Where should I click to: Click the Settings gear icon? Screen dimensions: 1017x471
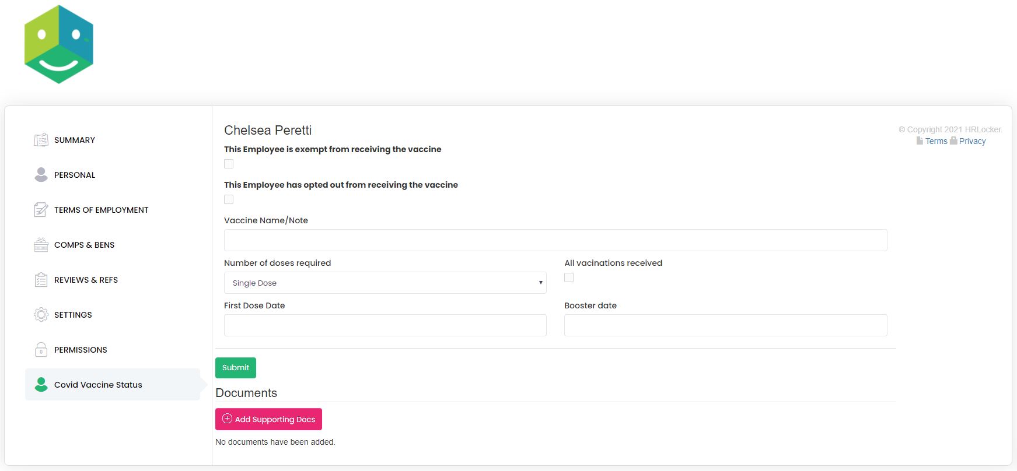point(41,315)
